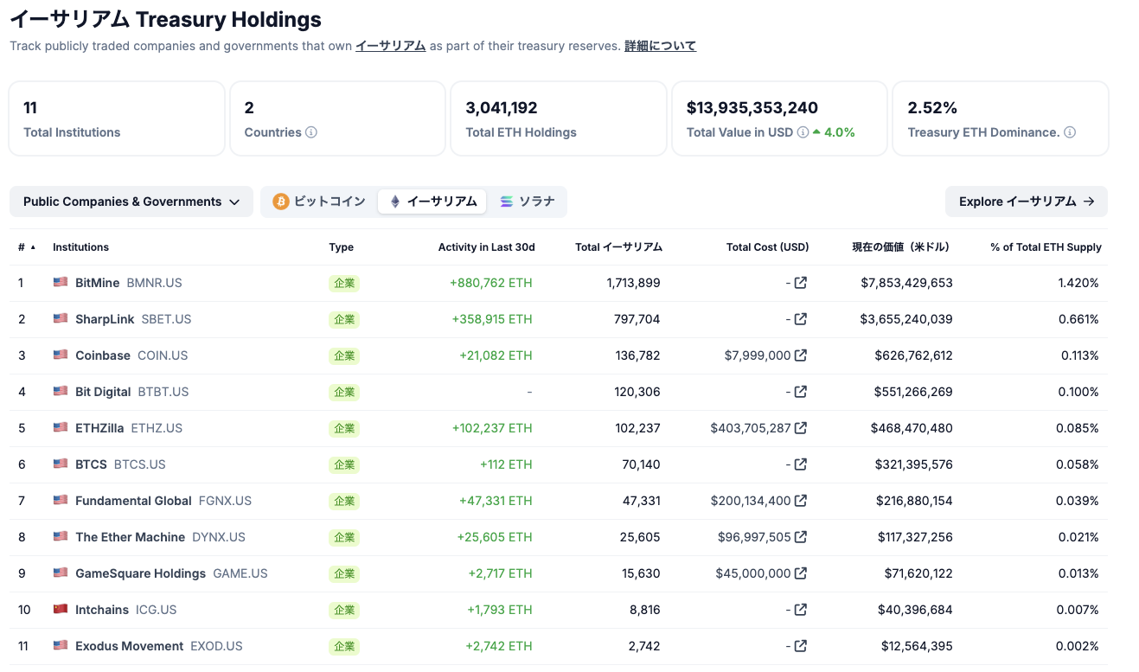This screenshot has width=1139, height=672.
Task: Open the 詳細について link
Action: [660, 46]
